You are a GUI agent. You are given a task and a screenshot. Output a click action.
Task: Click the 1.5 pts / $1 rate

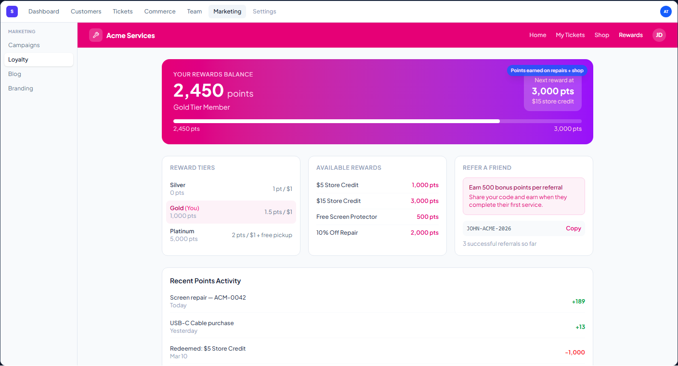[x=278, y=212]
